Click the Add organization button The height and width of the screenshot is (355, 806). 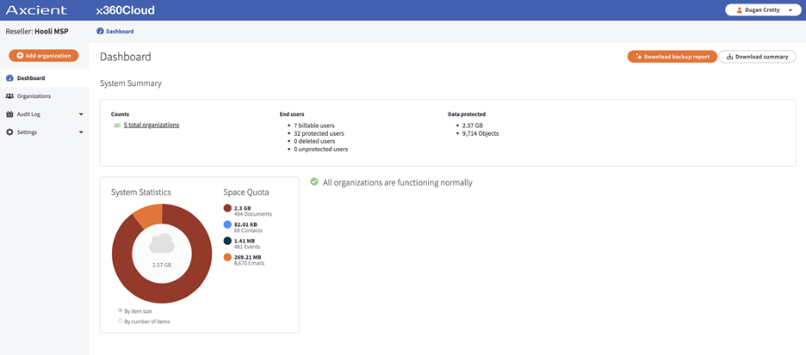coord(44,55)
